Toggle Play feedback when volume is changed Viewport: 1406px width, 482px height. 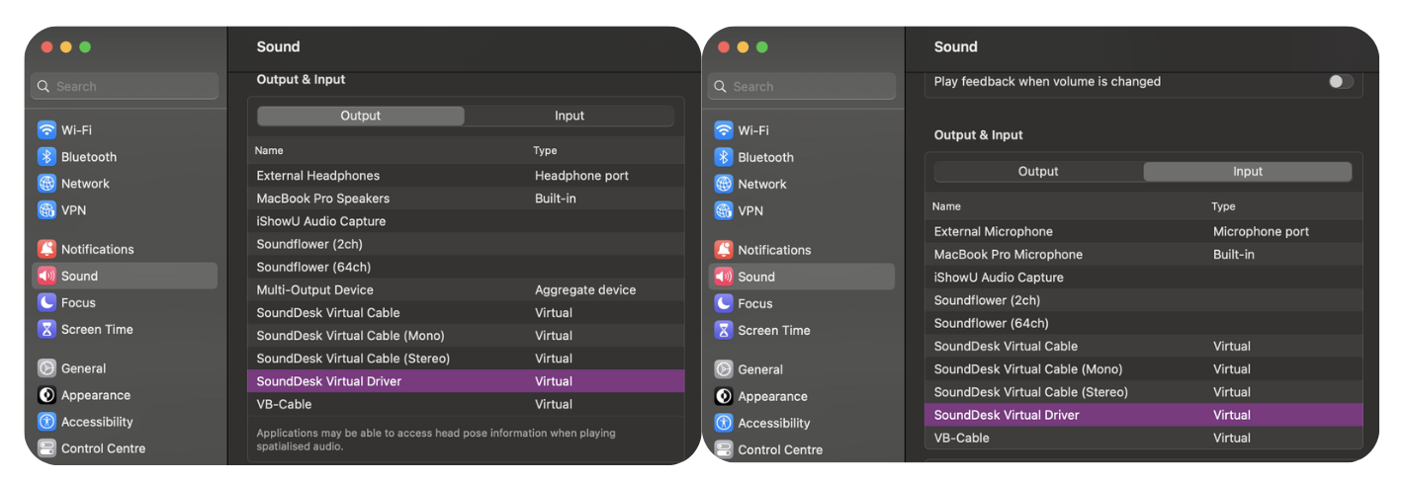click(x=1340, y=81)
